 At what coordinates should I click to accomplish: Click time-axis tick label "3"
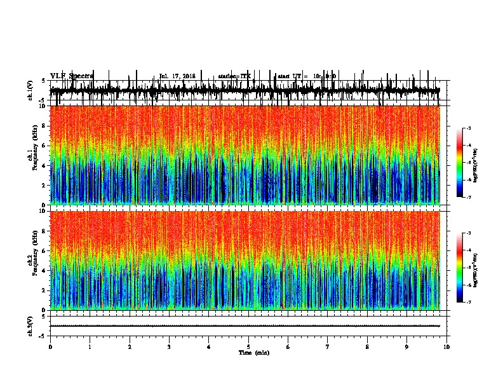click(x=169, y=347)
